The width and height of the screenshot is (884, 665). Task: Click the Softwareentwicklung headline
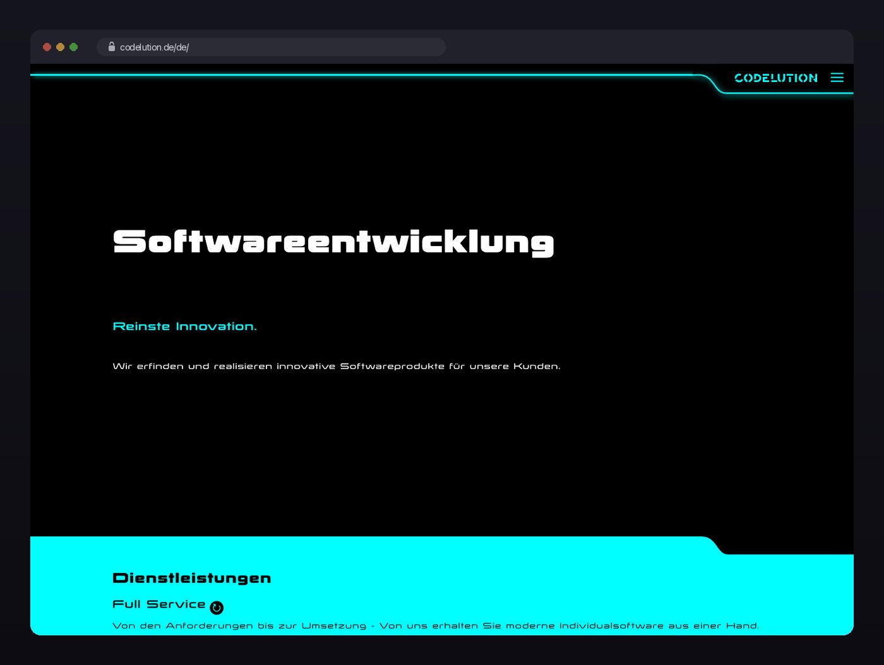(x=333, y=243)
